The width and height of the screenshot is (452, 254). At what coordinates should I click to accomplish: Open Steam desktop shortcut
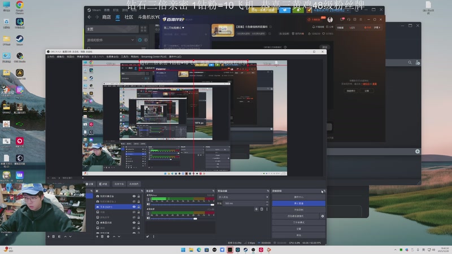click(20, 40)
